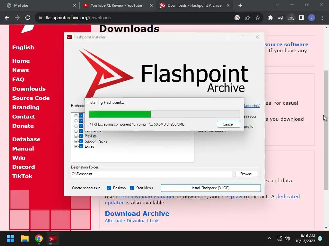Open Chrome three-dot menu
This screenshot has width=329, height=246.
(x=322, y=18)
